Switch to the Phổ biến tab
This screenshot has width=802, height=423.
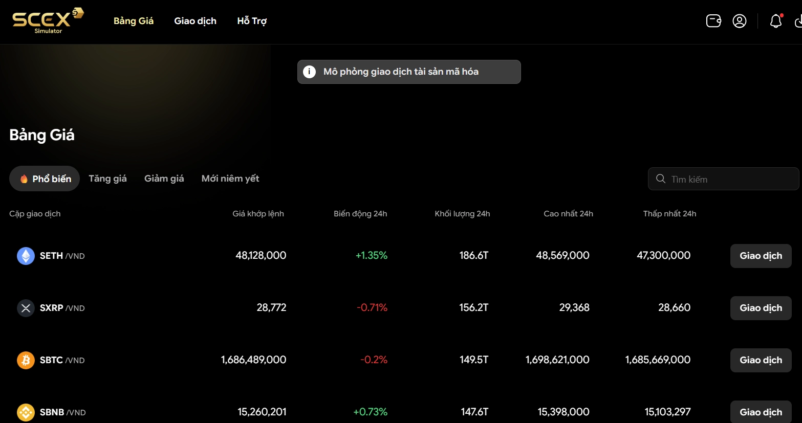click(45, 179)
